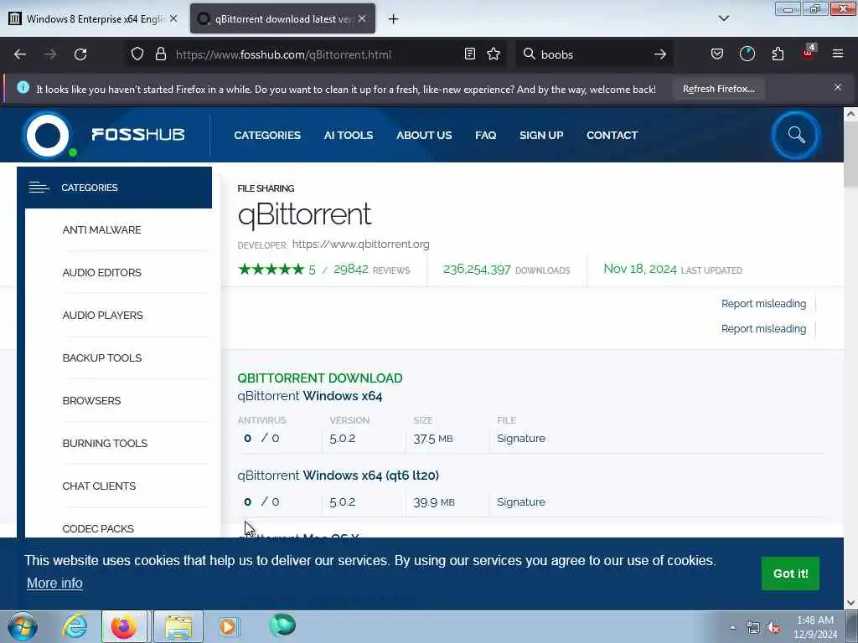Download qBittorrent Windows x64

coord(310,396)
